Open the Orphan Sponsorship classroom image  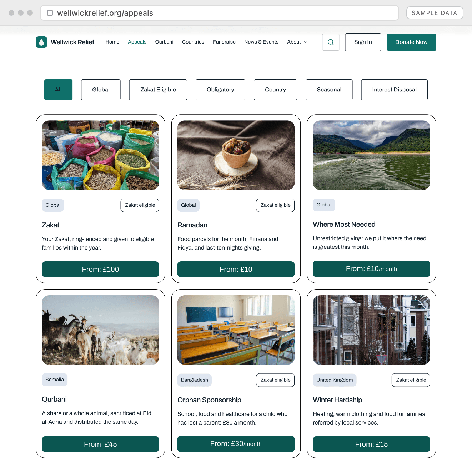[x=236, y=330]
